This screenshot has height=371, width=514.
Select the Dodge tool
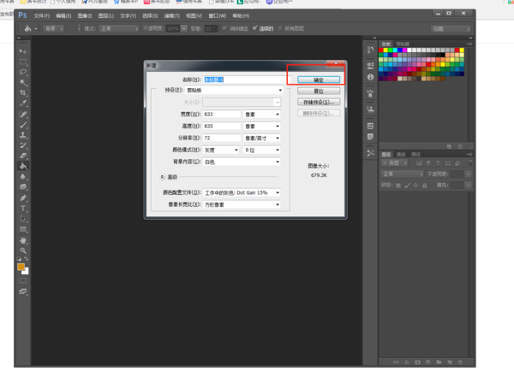pos(23,187)
